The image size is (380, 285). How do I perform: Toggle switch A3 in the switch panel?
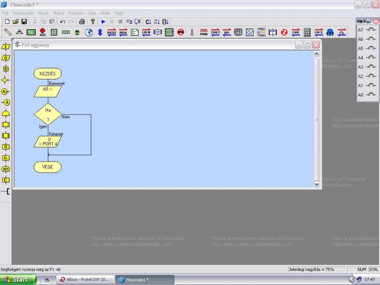click(x=371, y=66)
